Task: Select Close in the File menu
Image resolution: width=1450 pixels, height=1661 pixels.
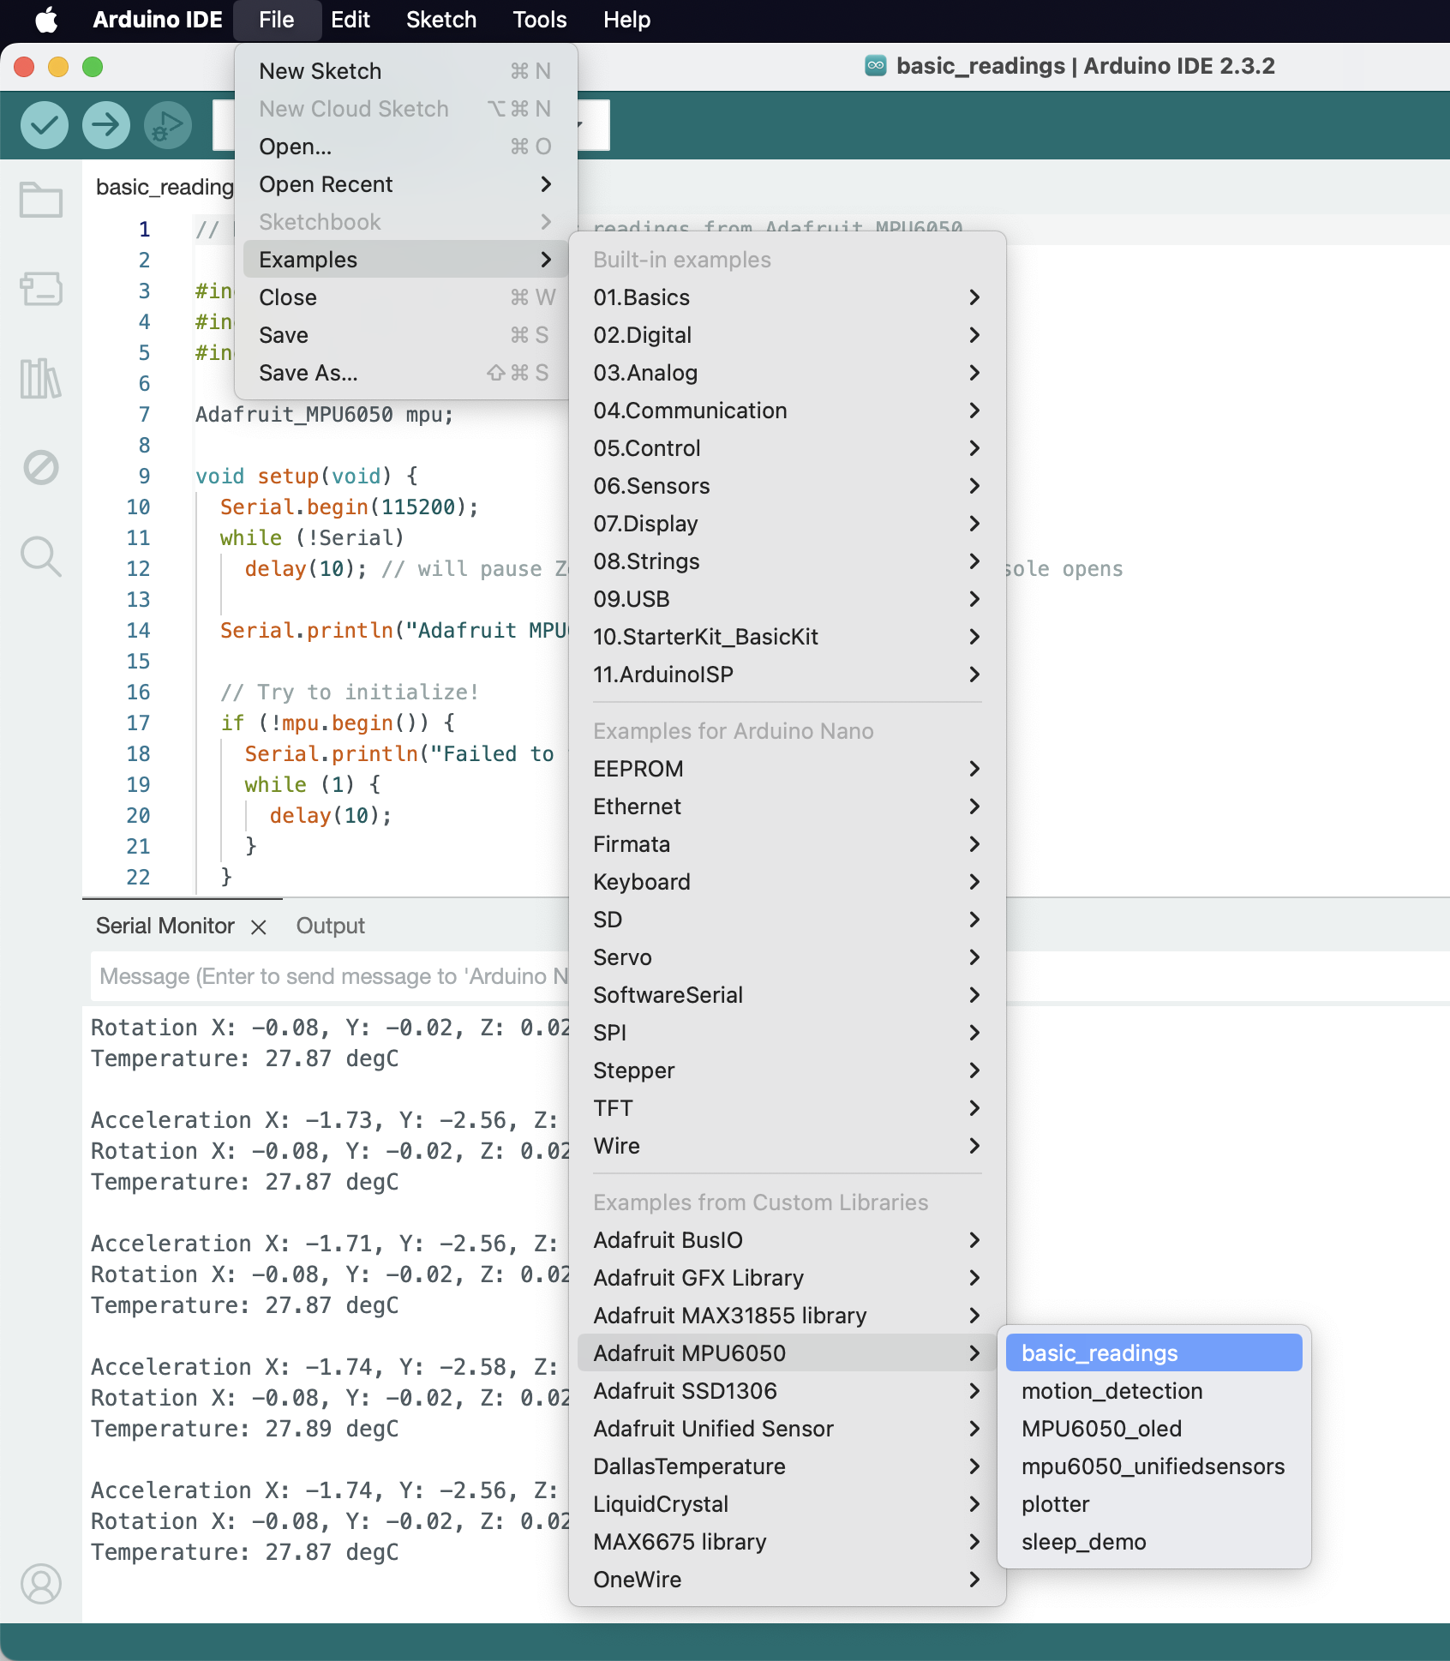Action: click(405, 297)
